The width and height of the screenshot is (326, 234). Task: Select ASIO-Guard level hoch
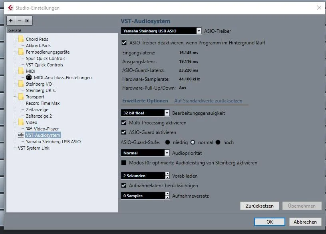click(218, 142)
